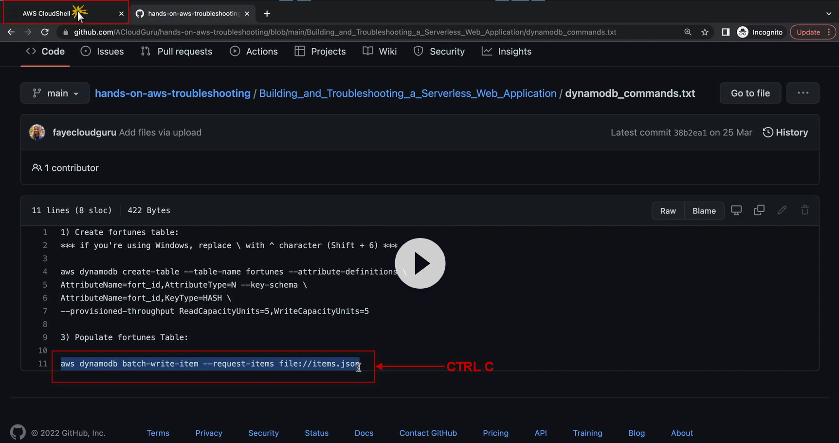Screen dimensions: 839x443
Task: Open the three-dots more options menu
Action: [x=803, y=93]
